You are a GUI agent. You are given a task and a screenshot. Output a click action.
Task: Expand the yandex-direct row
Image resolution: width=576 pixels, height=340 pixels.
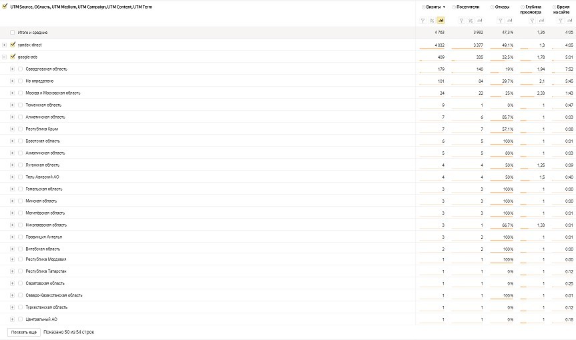click(x=4, y=45)
